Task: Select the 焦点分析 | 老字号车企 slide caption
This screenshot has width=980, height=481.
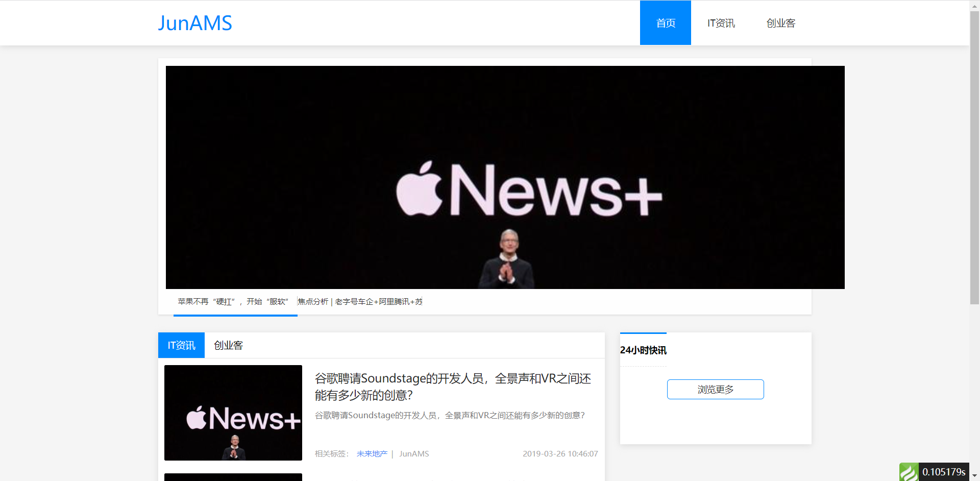Action: click(x=360, y=302)
